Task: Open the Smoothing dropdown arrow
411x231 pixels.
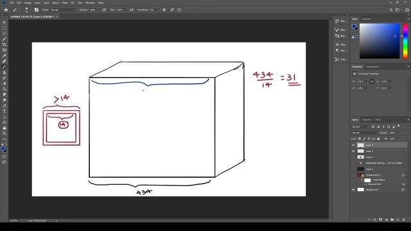Action: (159, 10)
